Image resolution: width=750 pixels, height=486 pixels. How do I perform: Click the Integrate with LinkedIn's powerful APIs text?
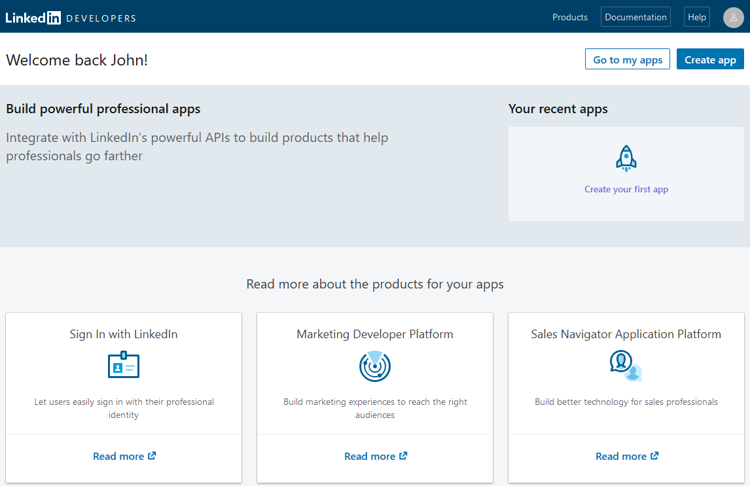point(197,147)
